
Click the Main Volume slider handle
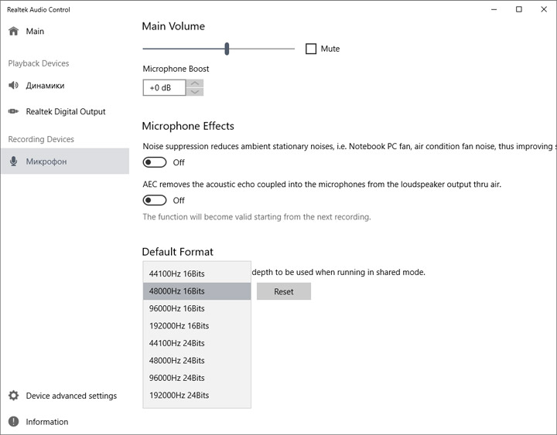pyautogui.click(x=227, y=49)
